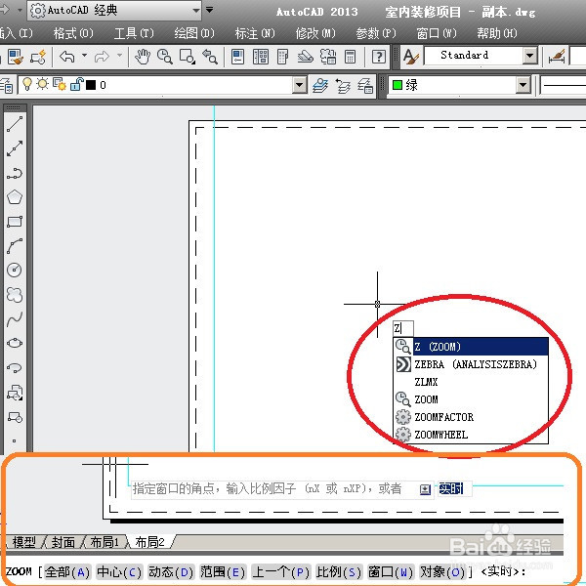Click the Pan hand tool

(x=143, y=57)
